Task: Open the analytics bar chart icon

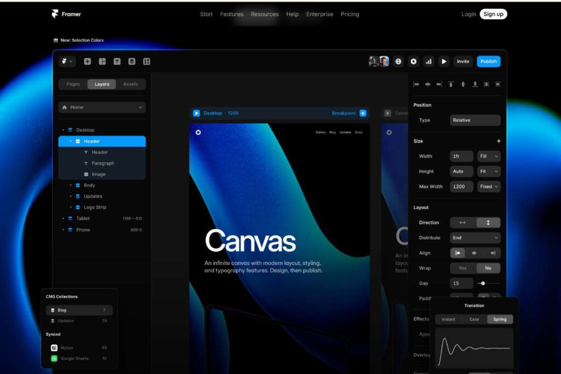Action: [428, 61]
